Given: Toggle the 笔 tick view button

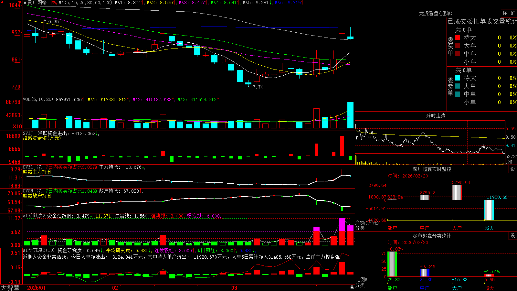Looking at the screenshot, I should coord(513,13).
